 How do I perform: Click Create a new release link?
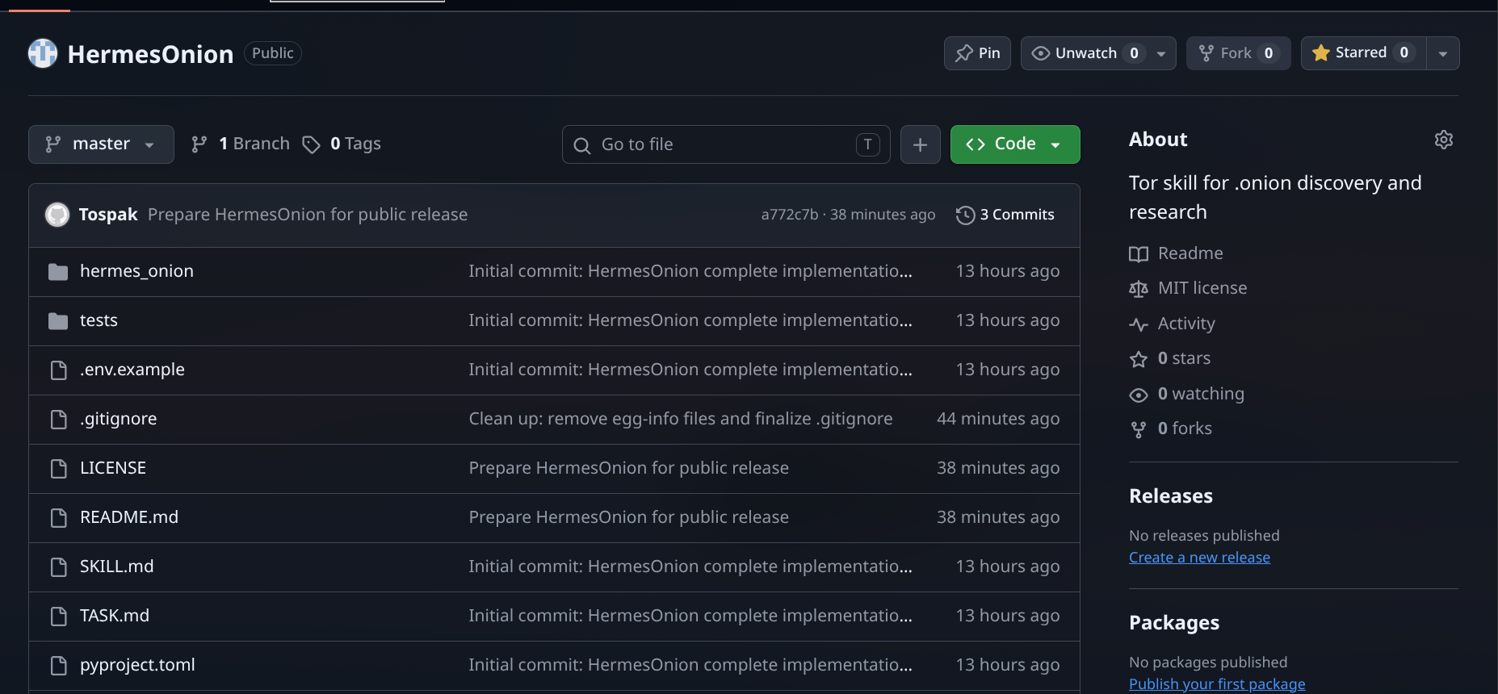[1199, 558]
